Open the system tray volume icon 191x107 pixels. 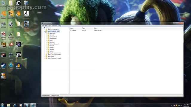click(181, 105)
